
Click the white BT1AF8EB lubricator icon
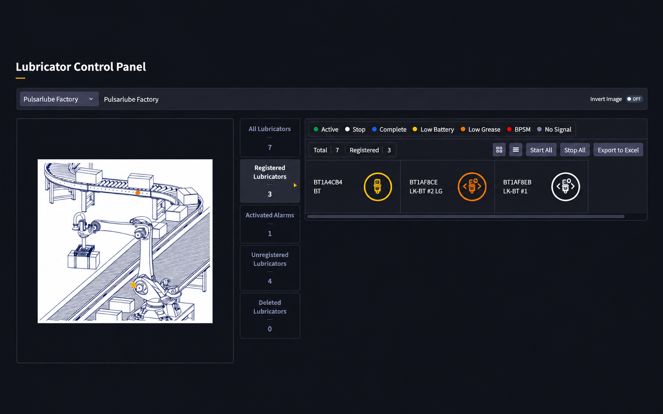[566, 187]
